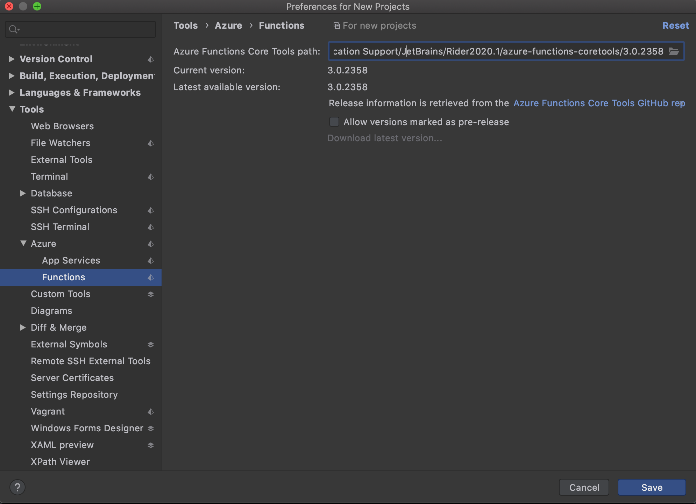Click the Reset link
Screen dimensions: 696x504
[x=676, y=26]
